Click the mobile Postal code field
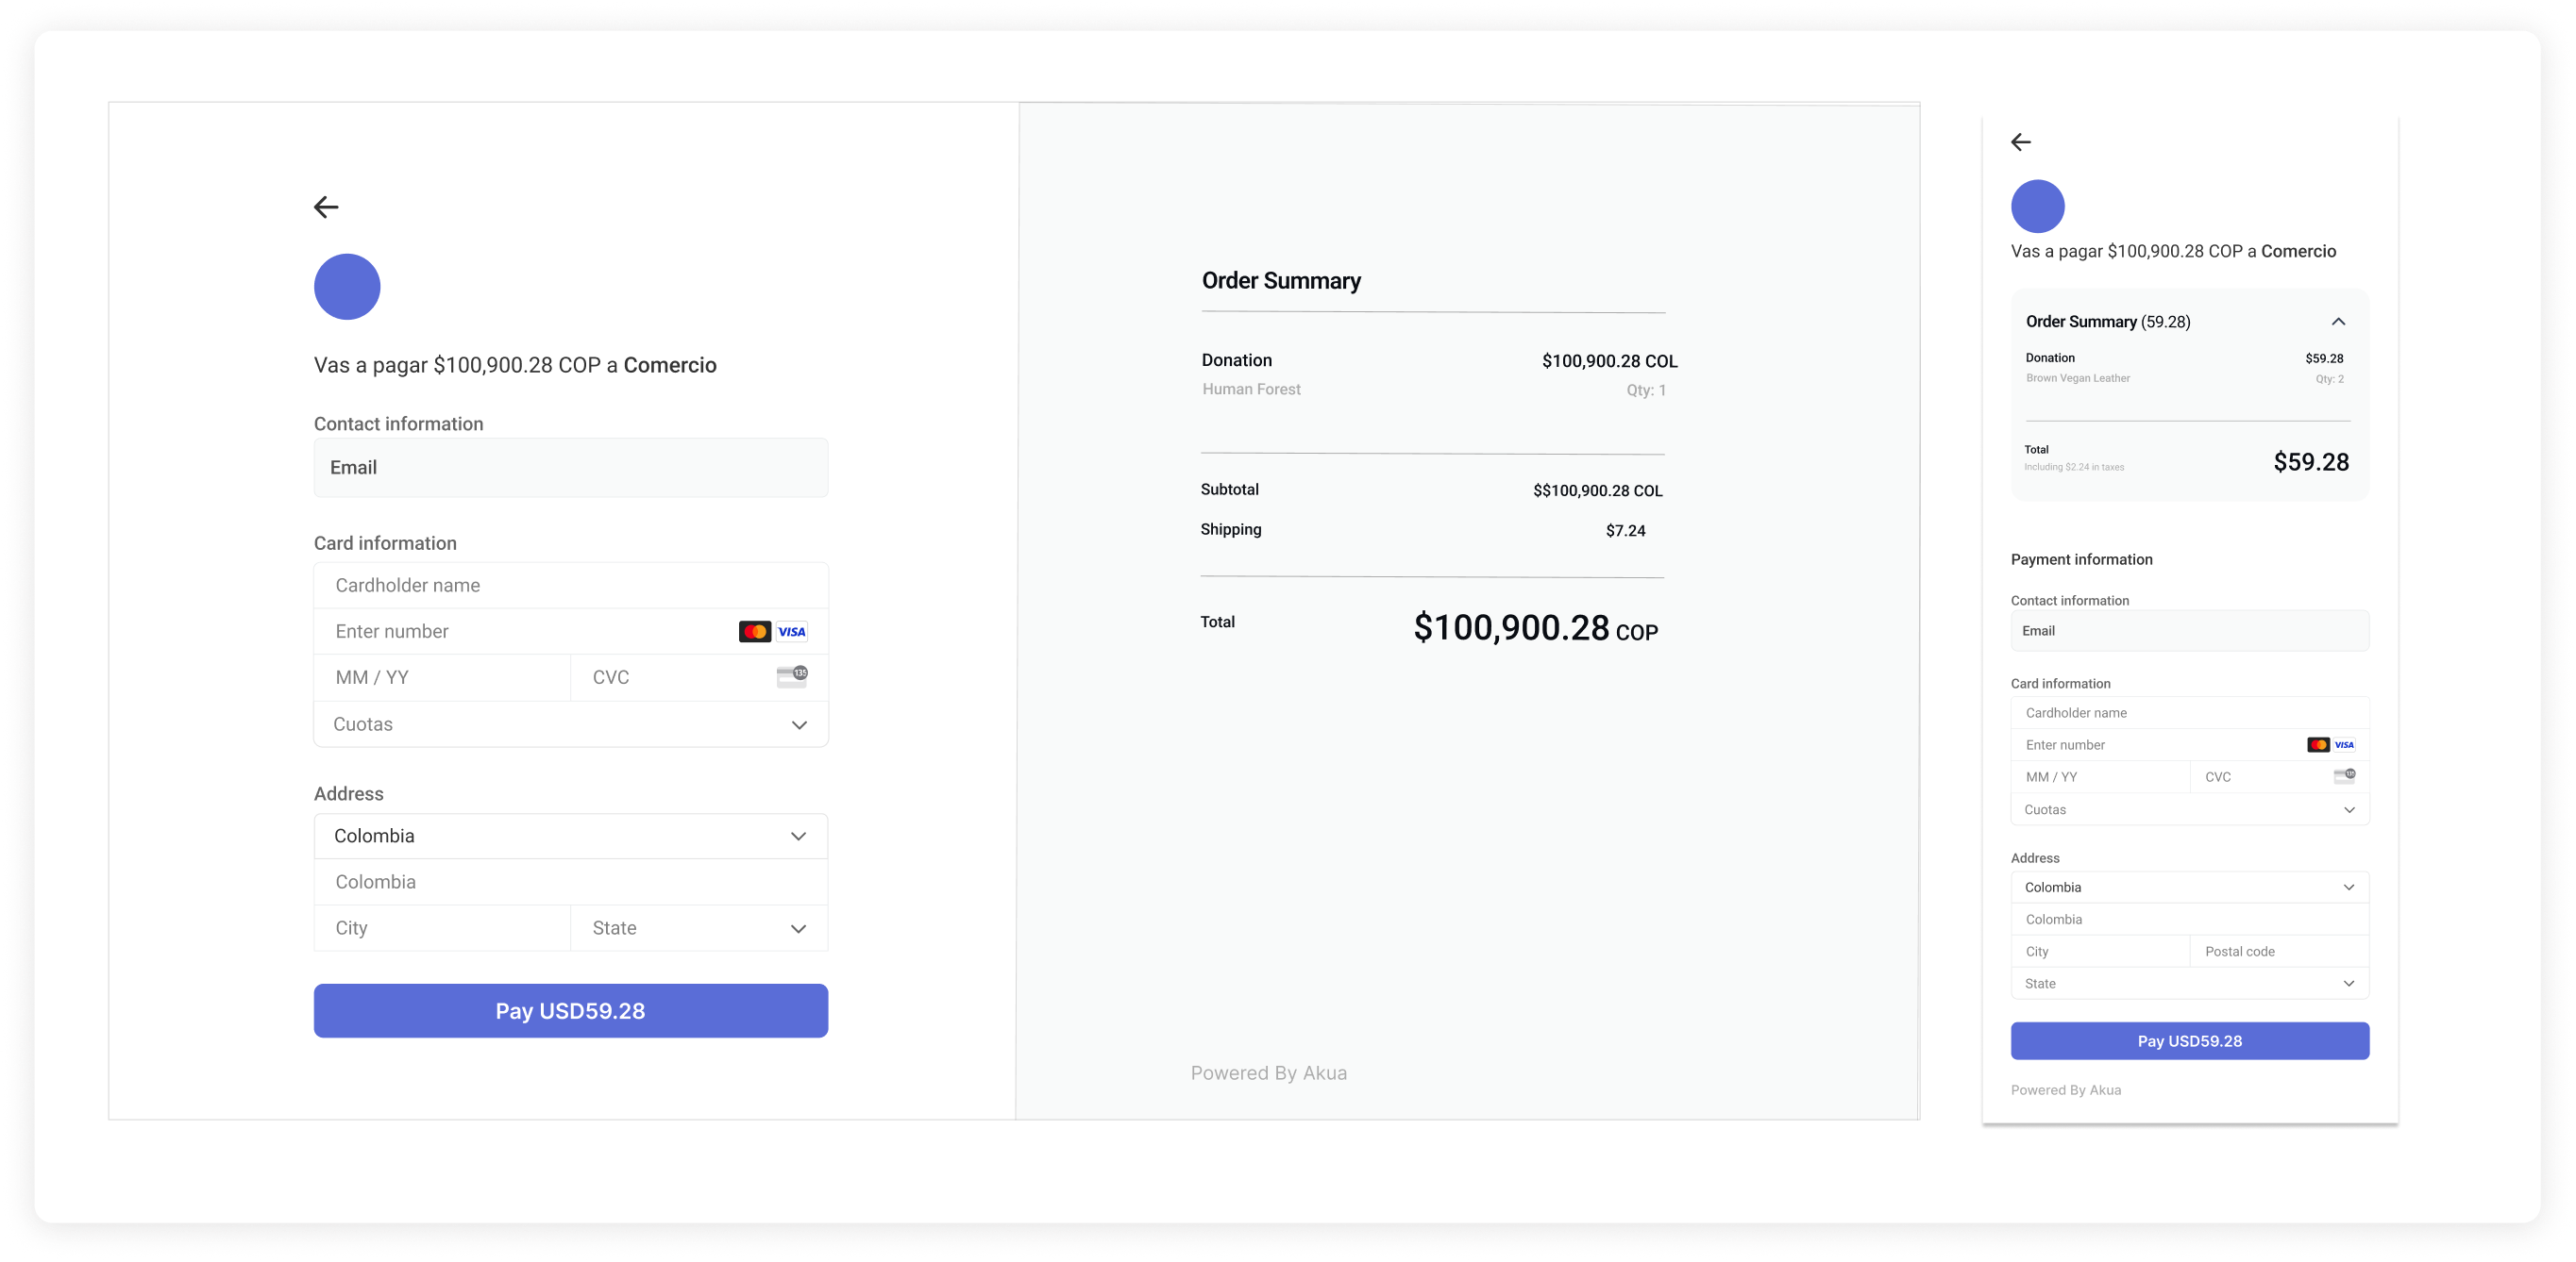2576x1262 pixels. pyautogui.click(x=2278, y=952)
